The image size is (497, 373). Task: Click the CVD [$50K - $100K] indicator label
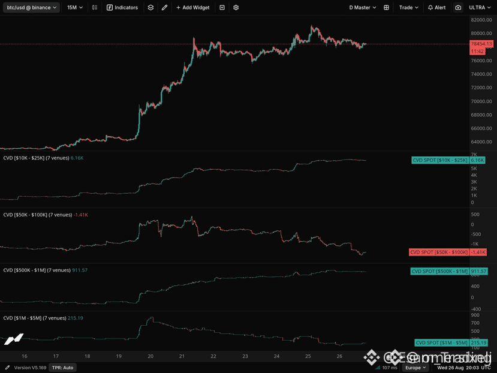[x=37, y=215]
